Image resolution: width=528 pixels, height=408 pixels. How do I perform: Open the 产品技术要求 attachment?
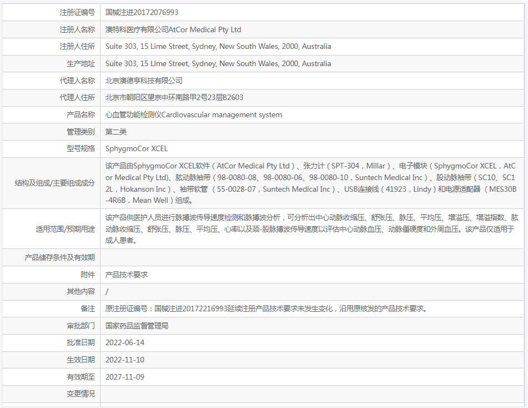127,275
